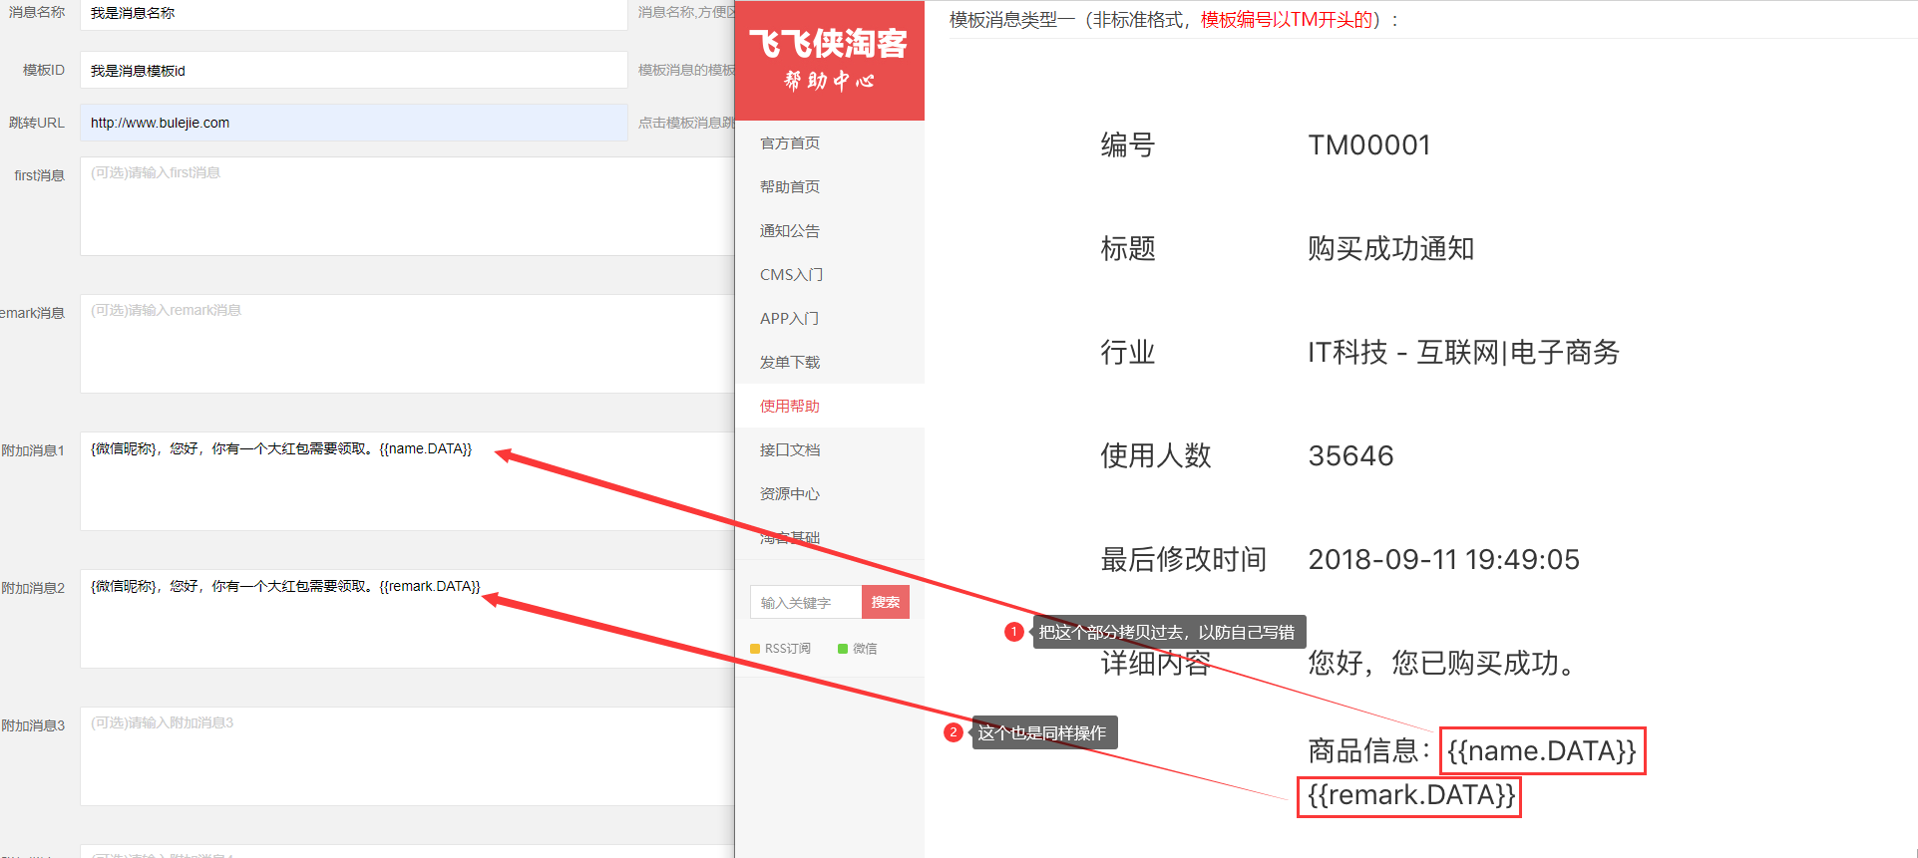The image size is (1918, 858).
Task: Open 资源中心 in the sidebar
Action: 790,494
